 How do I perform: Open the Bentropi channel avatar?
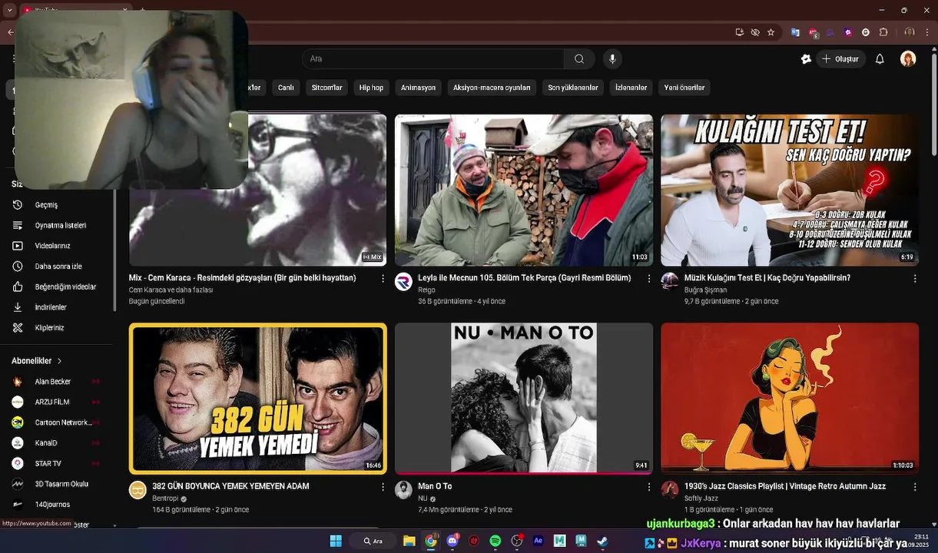138,490
